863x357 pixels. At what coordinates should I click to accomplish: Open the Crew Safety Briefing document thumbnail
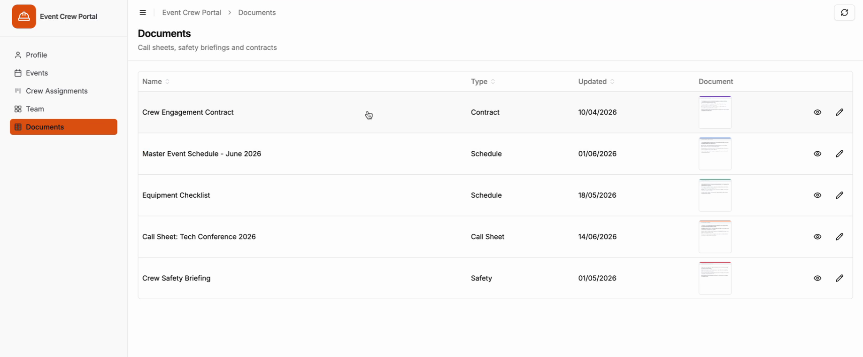(x=715, y=278)
